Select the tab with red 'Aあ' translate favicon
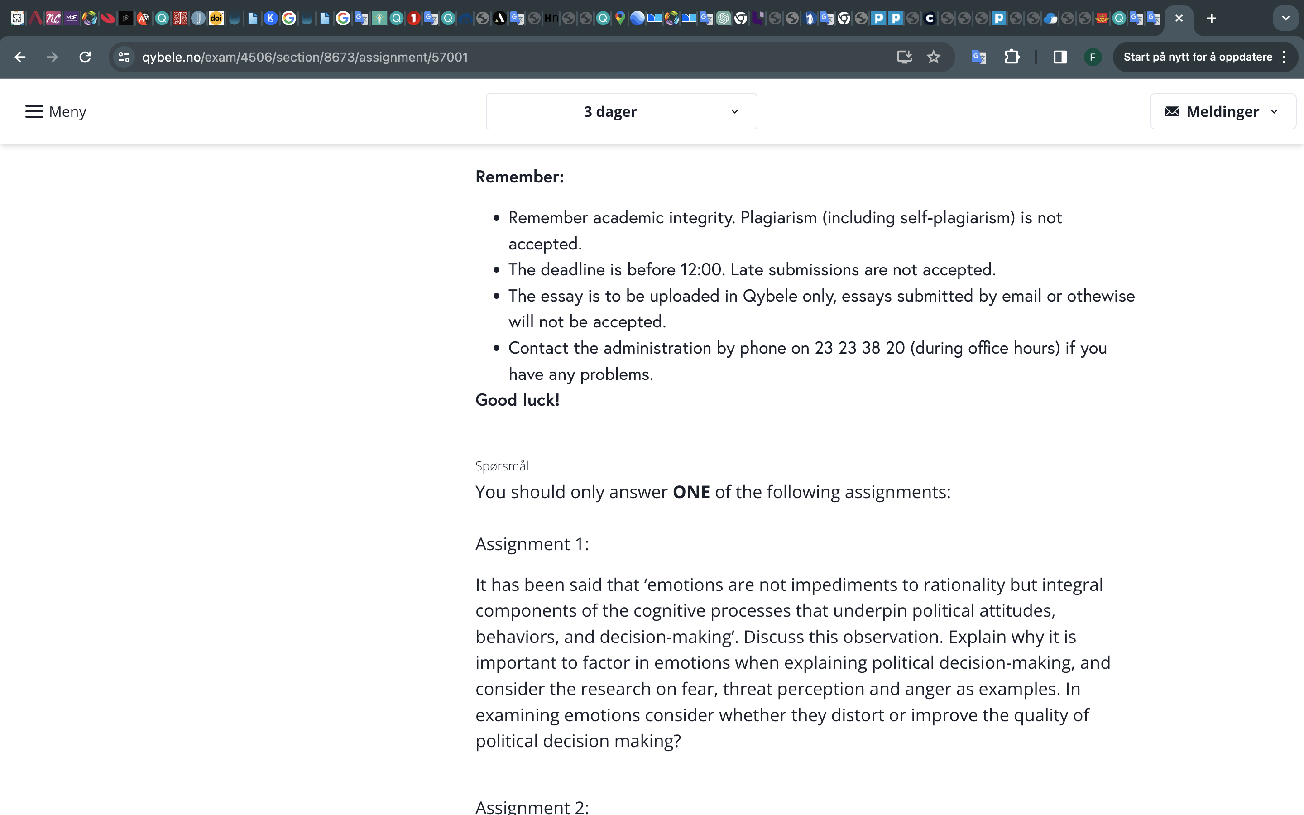 pos(144,18)
